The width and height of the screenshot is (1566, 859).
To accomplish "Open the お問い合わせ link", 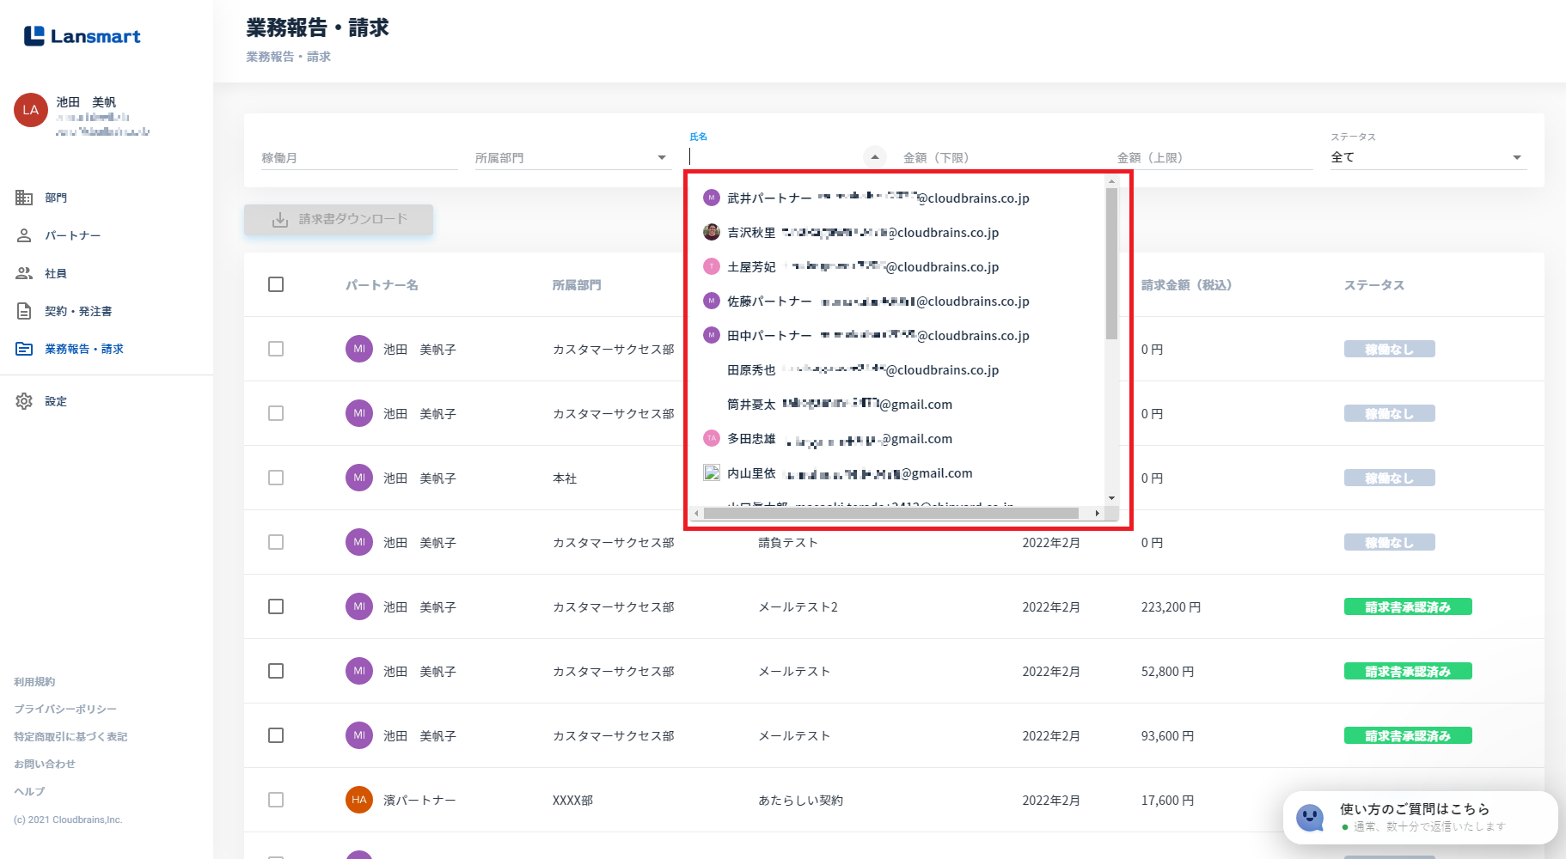I will point(45,765).
